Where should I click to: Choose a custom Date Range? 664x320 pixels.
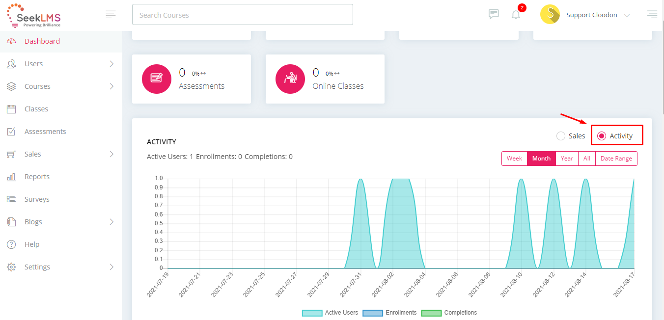pos(616,159)
